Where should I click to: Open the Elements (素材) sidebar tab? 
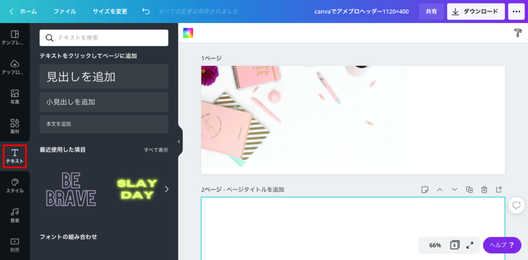[15, 126]
